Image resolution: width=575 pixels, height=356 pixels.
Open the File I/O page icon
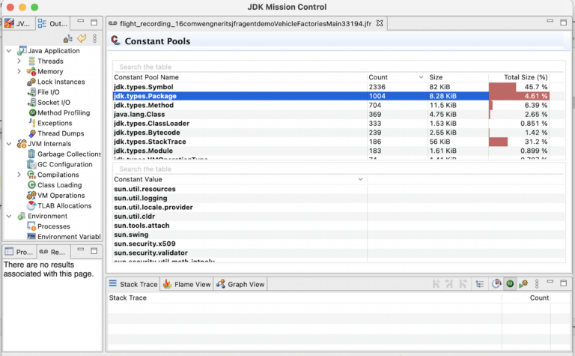(x=31, y=91)
